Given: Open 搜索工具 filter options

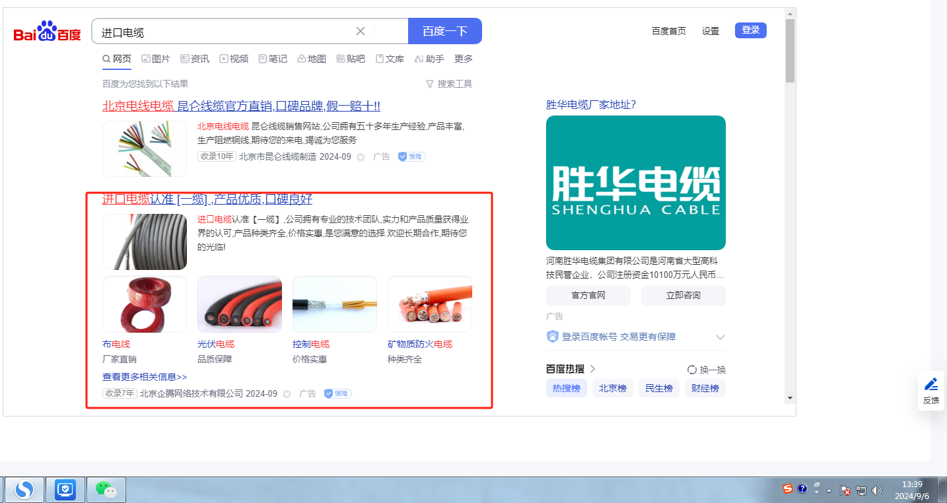Looking at the screenshot, I should point(449,84).
